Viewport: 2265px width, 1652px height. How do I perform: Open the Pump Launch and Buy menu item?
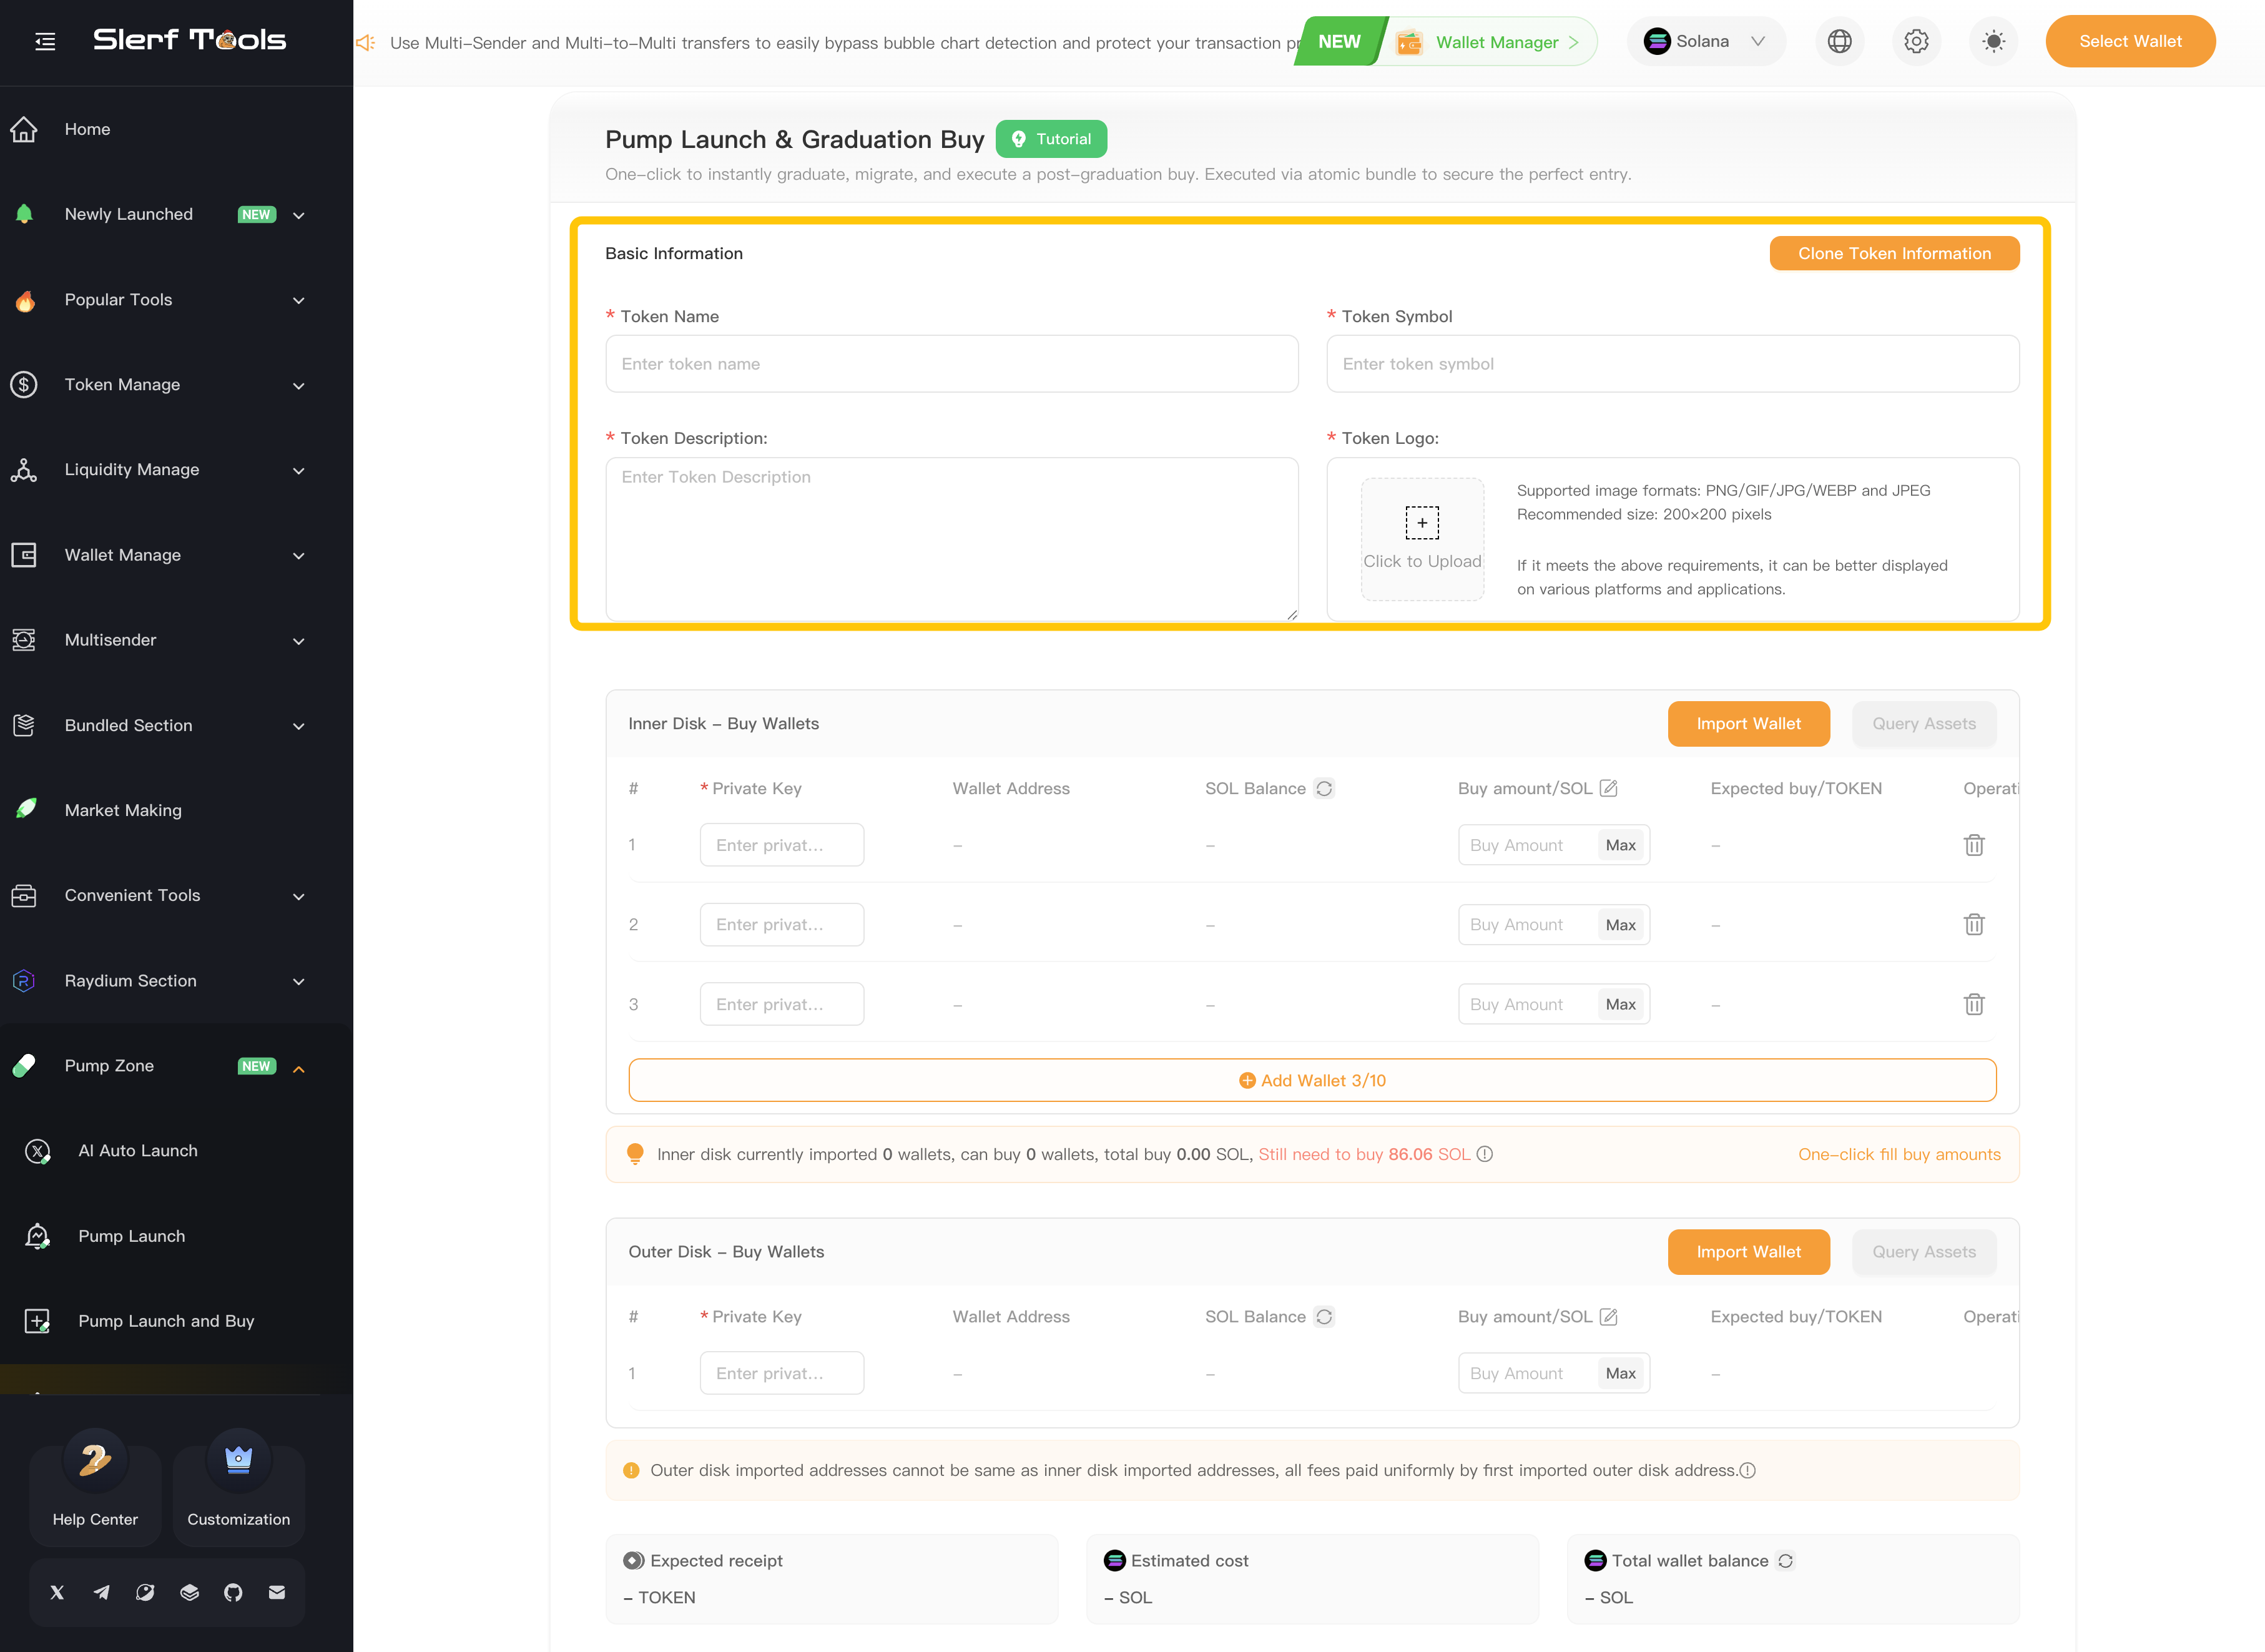[166, 1321]
